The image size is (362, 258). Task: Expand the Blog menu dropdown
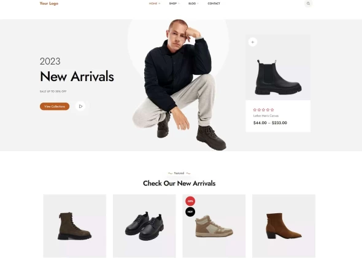193,4
